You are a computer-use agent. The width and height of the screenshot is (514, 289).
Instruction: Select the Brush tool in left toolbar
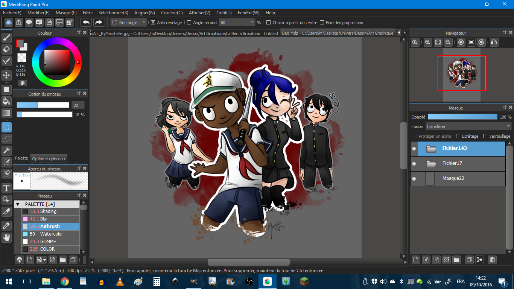pos(6,37)
